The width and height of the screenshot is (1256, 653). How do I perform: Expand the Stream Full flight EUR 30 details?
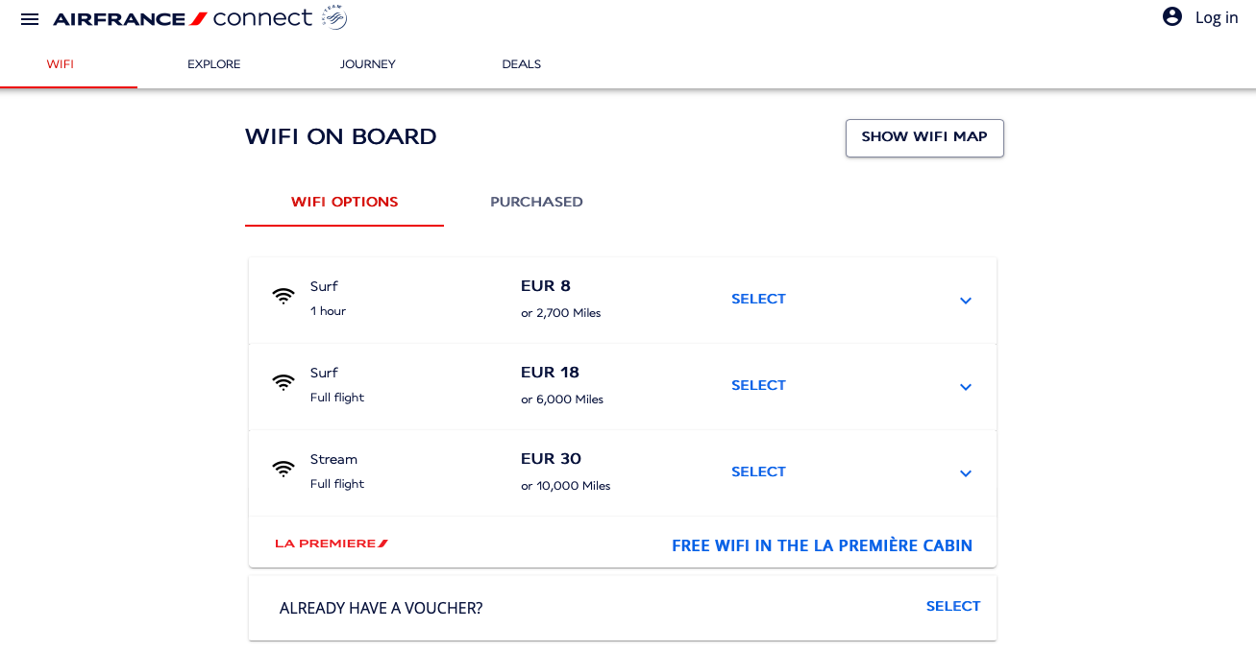966,473
